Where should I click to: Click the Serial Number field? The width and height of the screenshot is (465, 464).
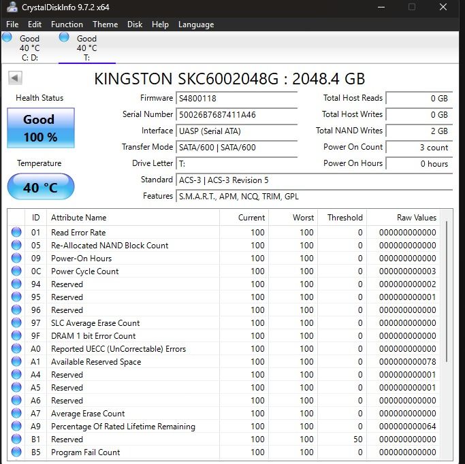236,114
